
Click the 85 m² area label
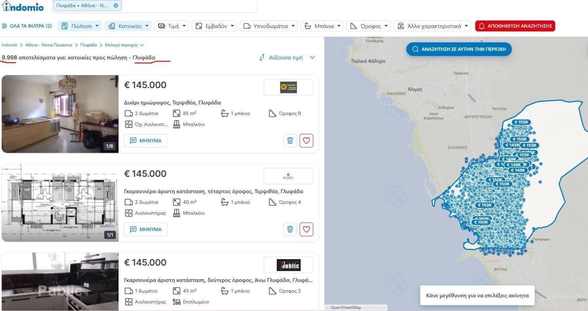point(184,114)
